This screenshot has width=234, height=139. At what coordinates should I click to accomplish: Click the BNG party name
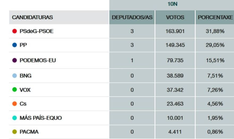tap(25, 76)
